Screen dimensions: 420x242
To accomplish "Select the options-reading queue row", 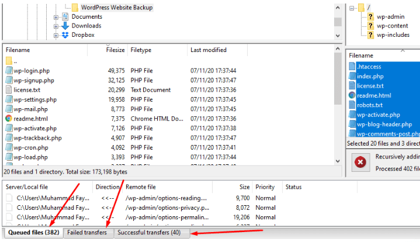I will [179, 198].
